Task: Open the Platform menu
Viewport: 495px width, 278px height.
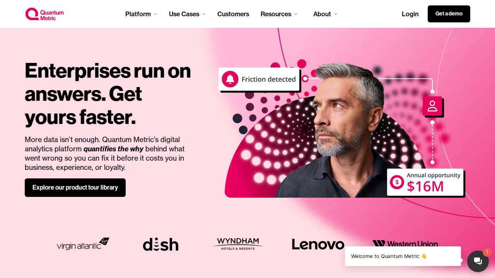Action: [138, 14]
